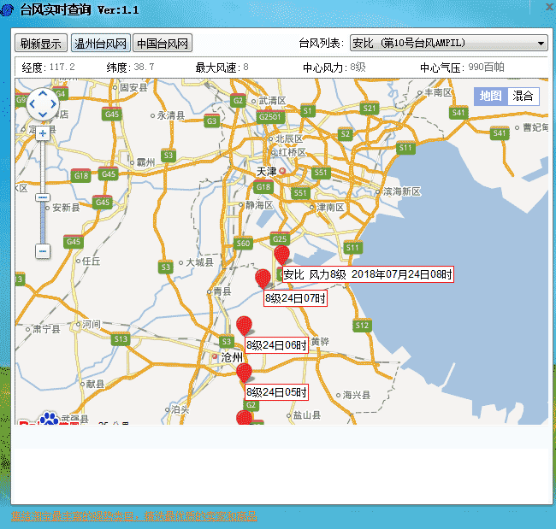Click the red marker for 24日05时
The width and height of the screenshot is (556, 529).
pyautogui.click(x=244, y=372)
